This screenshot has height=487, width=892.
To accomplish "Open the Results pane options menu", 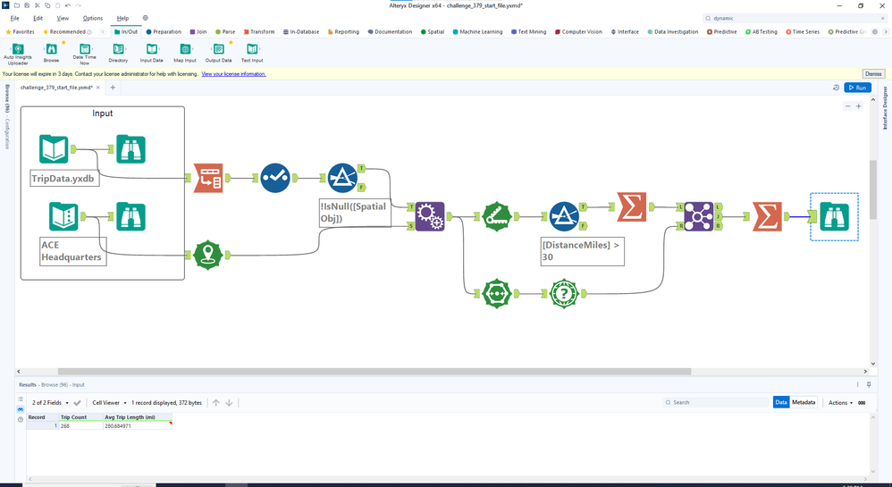I will click(x=857, y=384).
